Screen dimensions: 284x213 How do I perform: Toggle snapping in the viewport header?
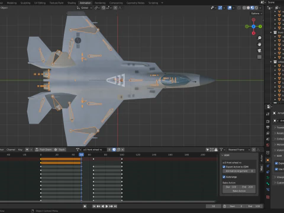104,8
